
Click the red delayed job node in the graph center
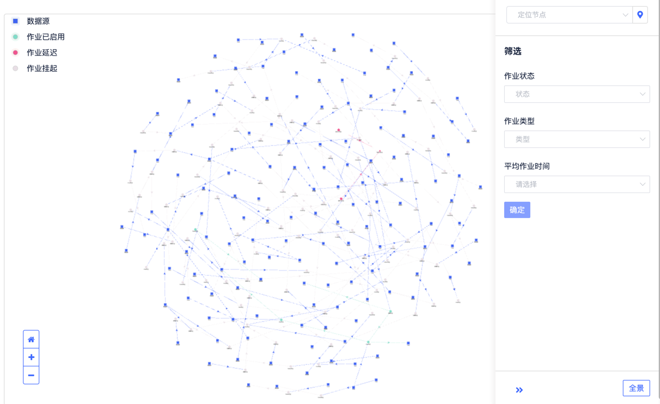[x=341, y=199]
